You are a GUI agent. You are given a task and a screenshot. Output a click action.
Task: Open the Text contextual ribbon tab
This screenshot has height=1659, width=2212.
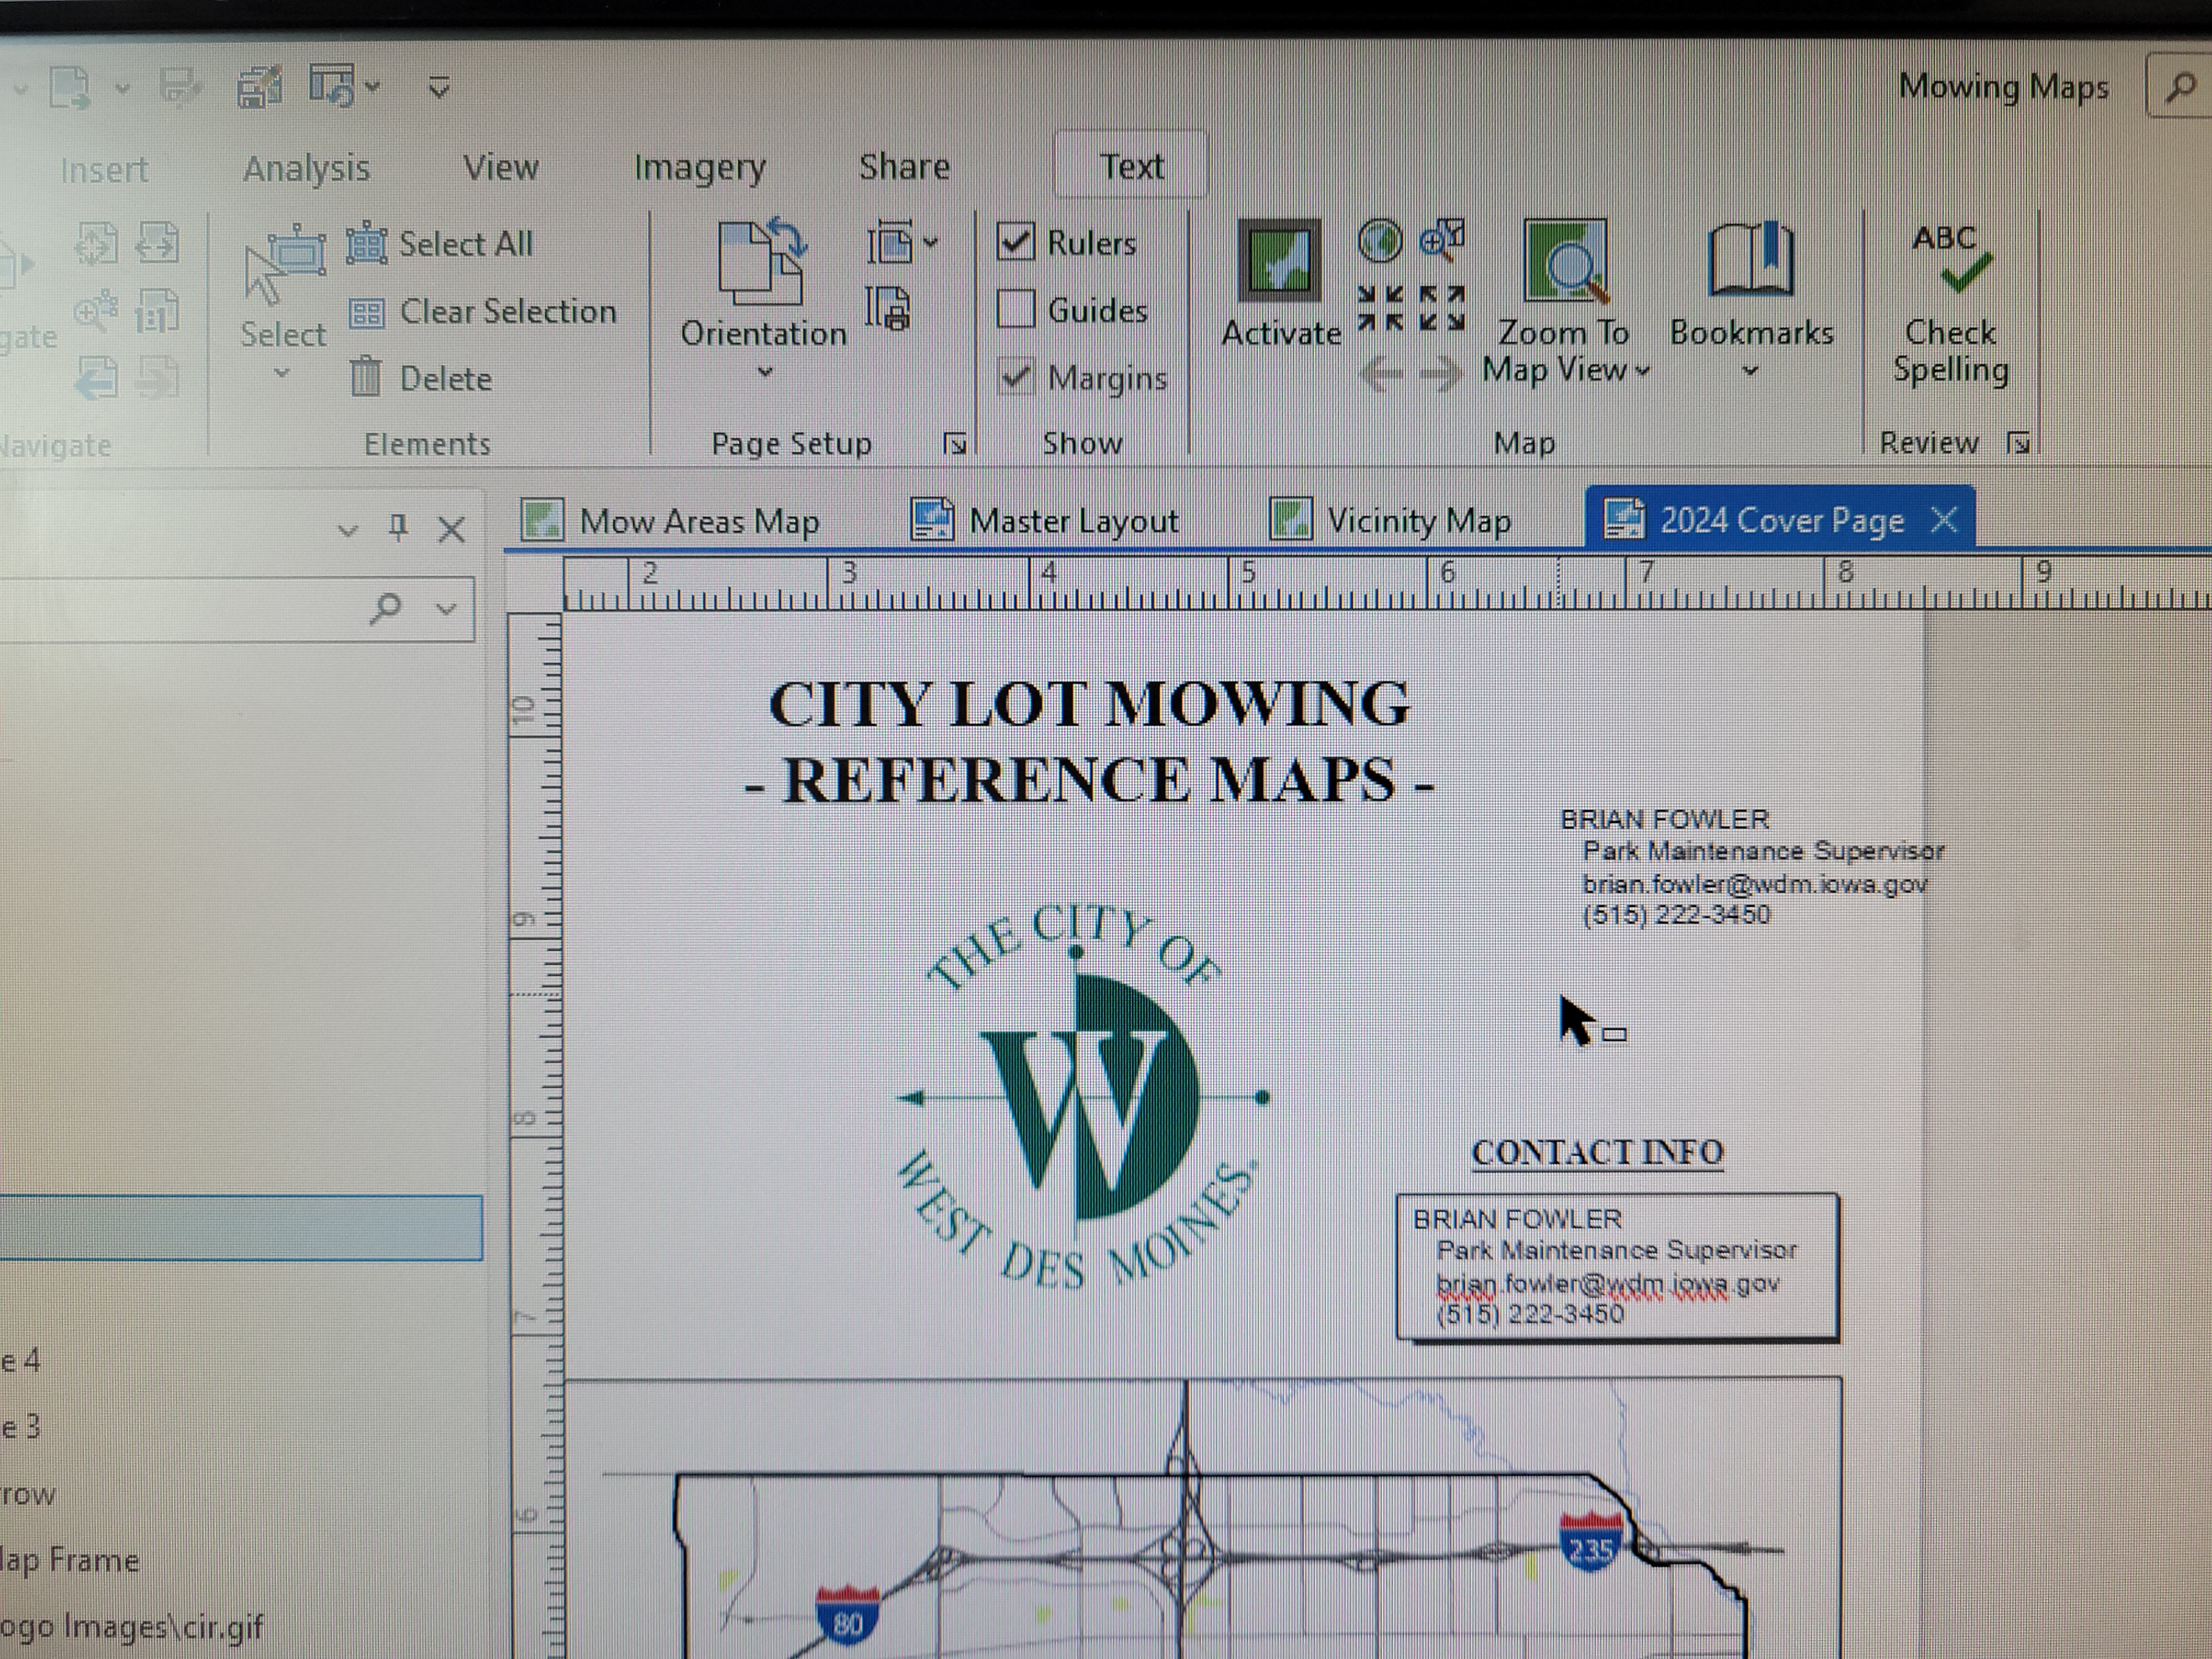[1131, 166]
